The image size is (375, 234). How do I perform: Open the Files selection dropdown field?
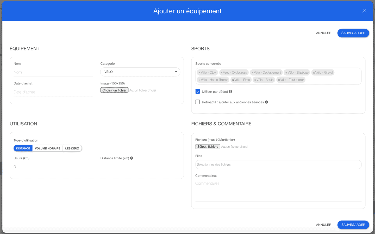point(278,165)
